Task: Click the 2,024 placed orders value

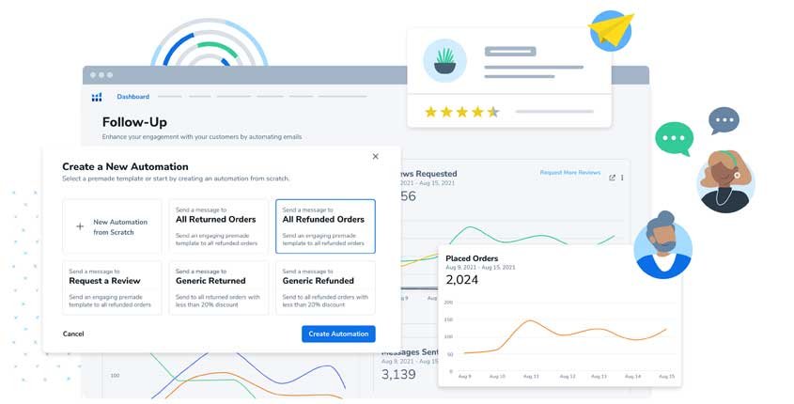Action: pyautogui.click(x=461, y=280)
